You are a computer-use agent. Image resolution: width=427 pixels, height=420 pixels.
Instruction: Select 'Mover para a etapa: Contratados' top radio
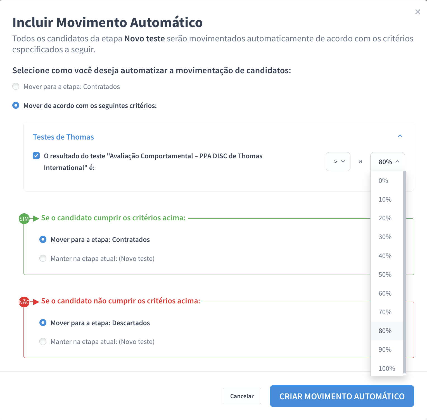16,86
